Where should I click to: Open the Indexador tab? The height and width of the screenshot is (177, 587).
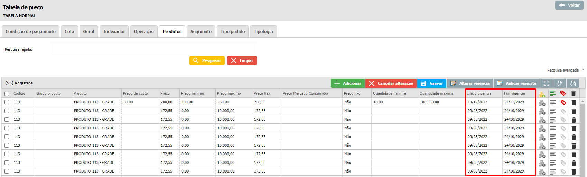(x=114, y=31)
